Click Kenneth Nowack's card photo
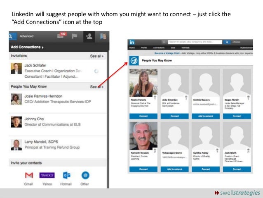The image size is (263, 198). click(143, 136)
